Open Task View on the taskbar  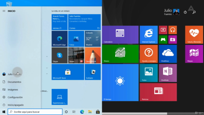pyautogui.click(x=74, y=112)
